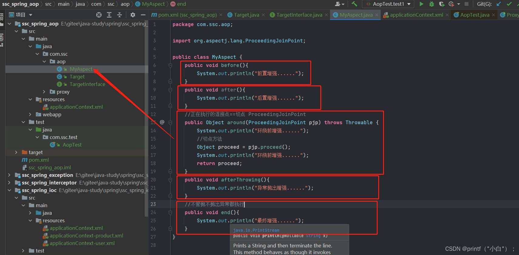Click line number 23 in gutter
Screen dimensions: 519x255
(x=153, y=204)
